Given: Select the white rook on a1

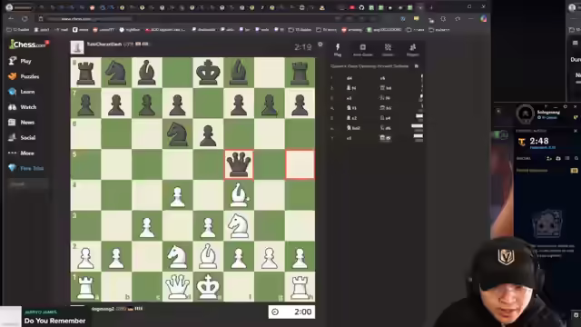Looking at the screenshot, I should tap(85, 287).
